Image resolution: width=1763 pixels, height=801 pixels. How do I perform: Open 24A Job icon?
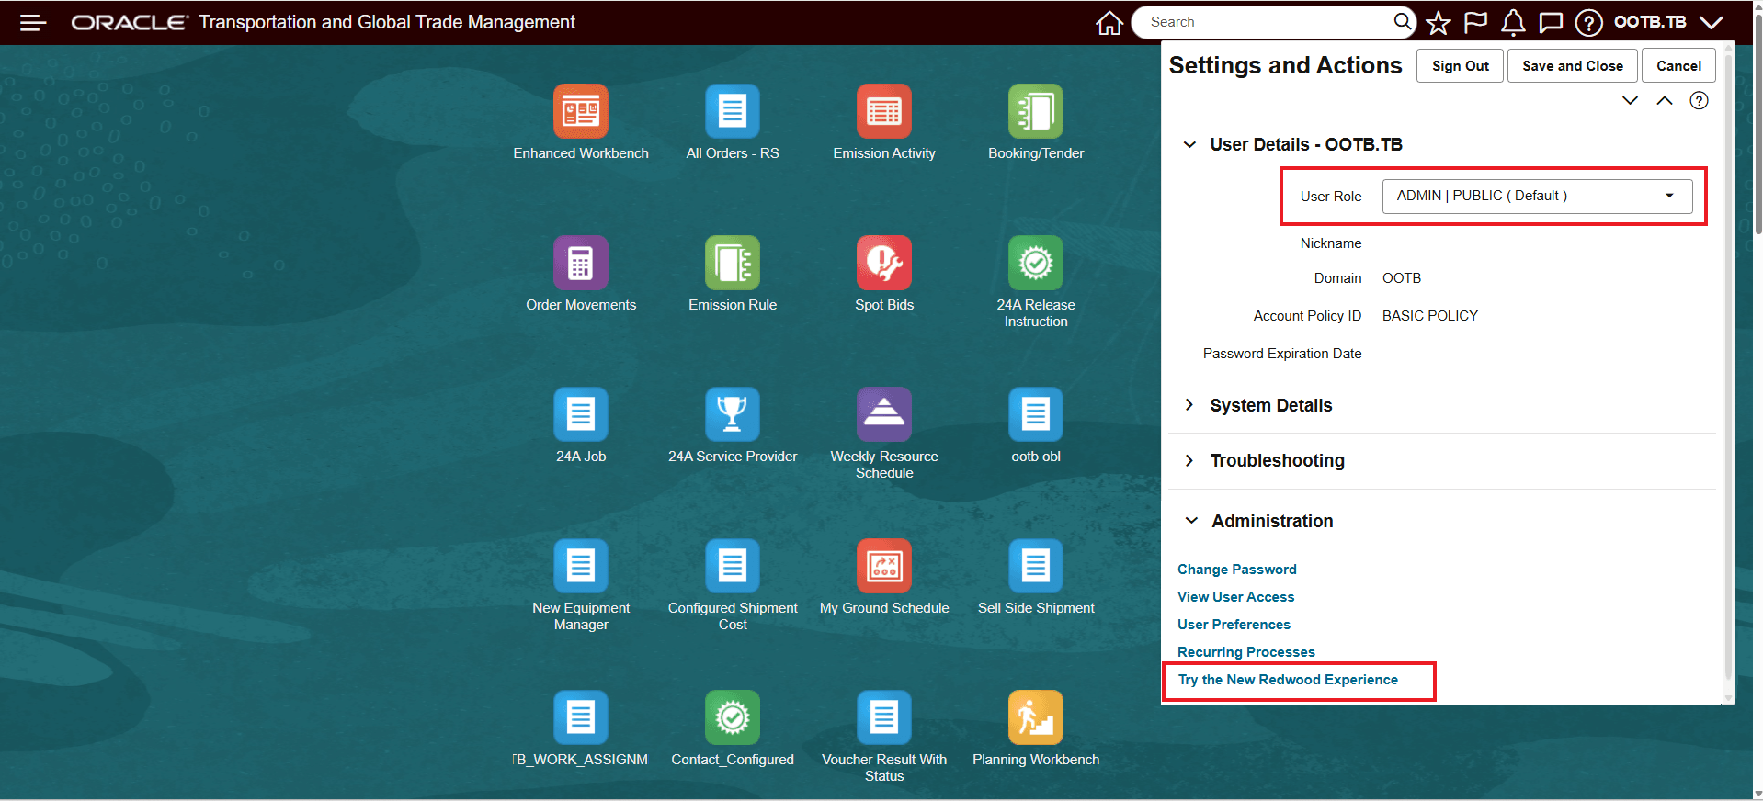(x=581, y=414)
